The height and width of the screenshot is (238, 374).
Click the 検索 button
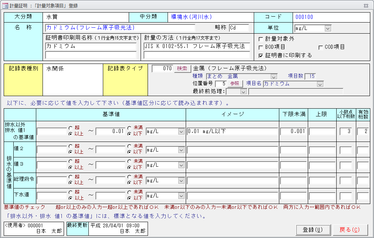pos(182,69)
